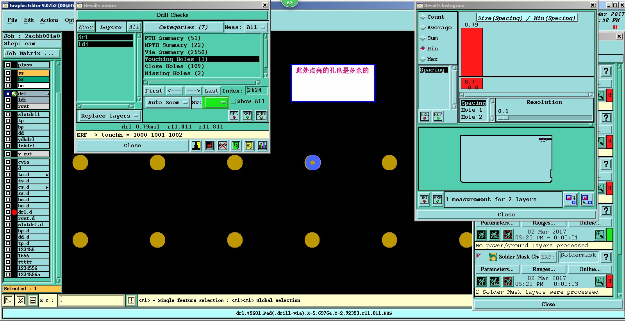This screenshot has height=321, width=625.
Task: Select the None layers filter tab
Action: pyautogui.click(x=86, y=27)
